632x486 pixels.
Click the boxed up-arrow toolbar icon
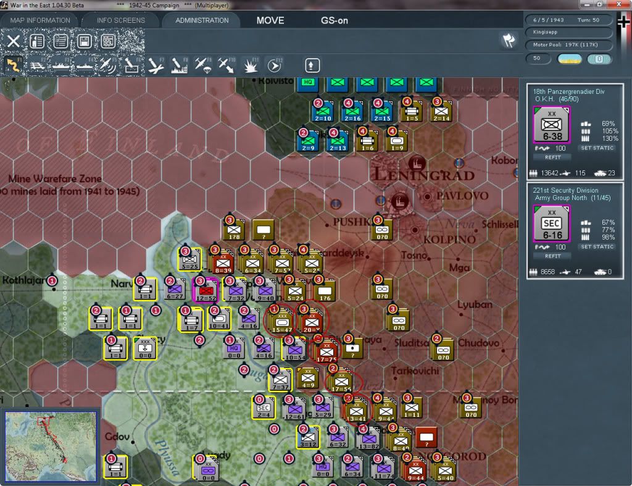[x=312, y=65]
